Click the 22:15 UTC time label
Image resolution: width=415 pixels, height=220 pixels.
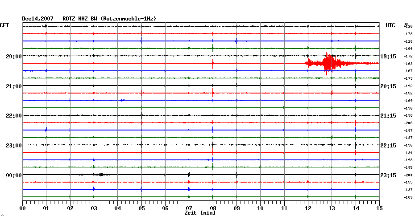coord(388,146)
